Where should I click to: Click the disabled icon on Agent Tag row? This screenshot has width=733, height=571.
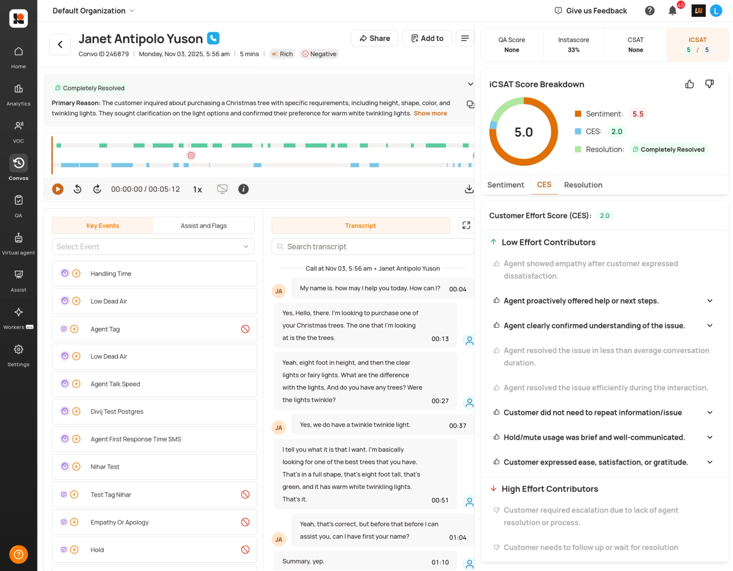coord(245,329)
